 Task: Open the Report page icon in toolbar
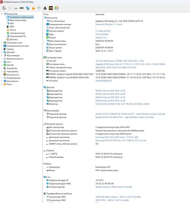click(x=10, y=8)
